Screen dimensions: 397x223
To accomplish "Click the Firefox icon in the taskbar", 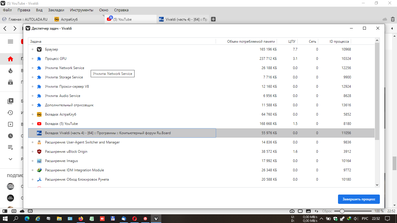I will click(x=81, y=219).
